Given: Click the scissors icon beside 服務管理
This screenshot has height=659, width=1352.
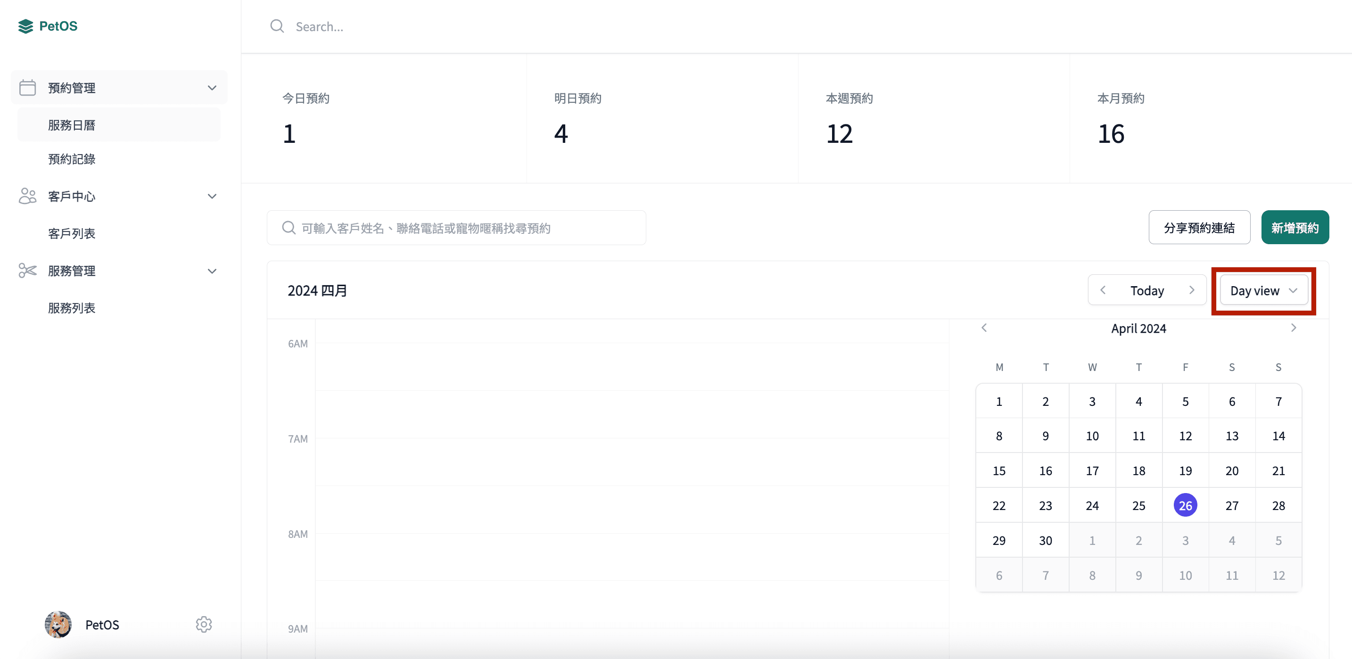Looking at the screenshot, I should (27, 271).
